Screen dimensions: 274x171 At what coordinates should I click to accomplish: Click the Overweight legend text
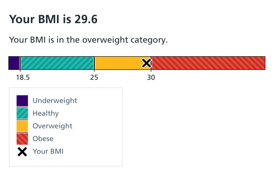(x=53, y=126)
